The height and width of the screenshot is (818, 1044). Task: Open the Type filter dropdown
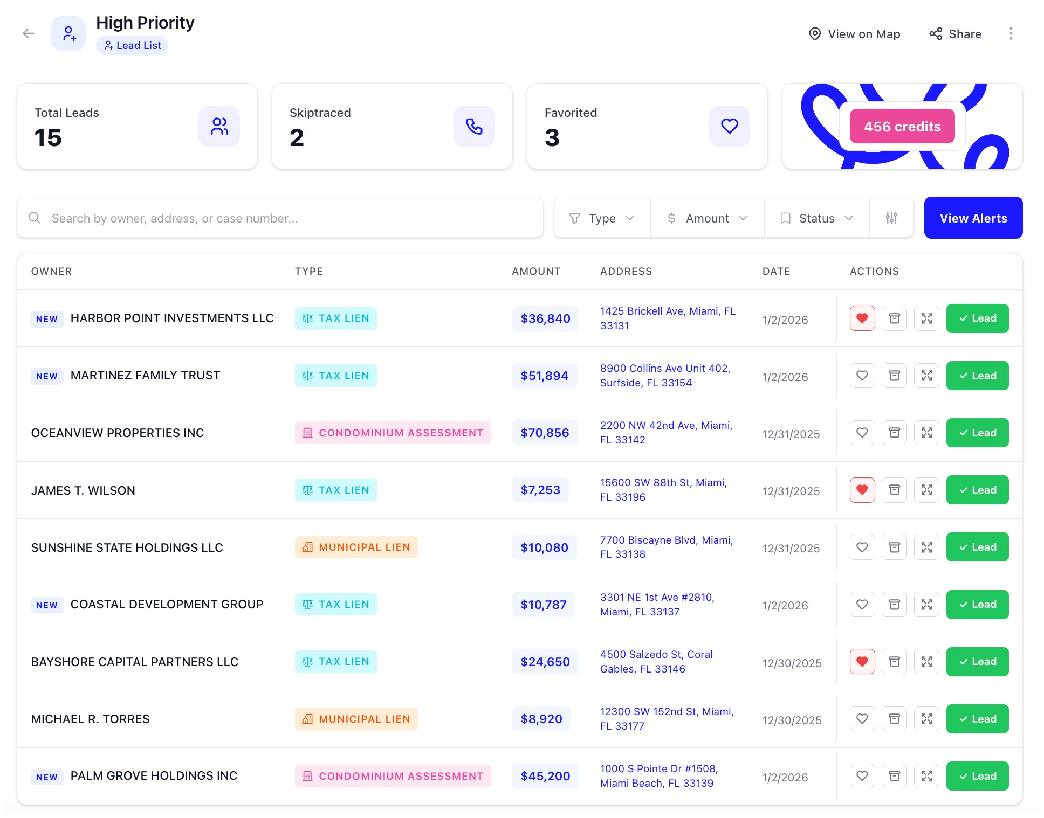pos(602,218)
